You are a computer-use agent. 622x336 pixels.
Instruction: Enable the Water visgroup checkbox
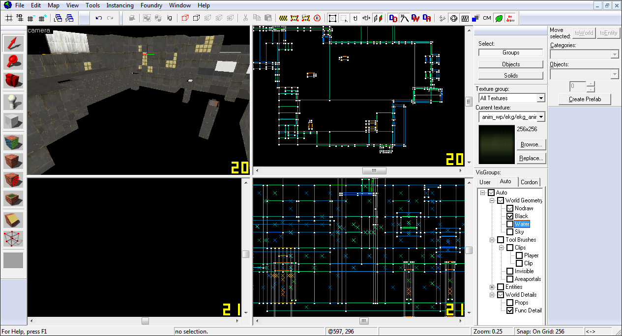point(510,224)
